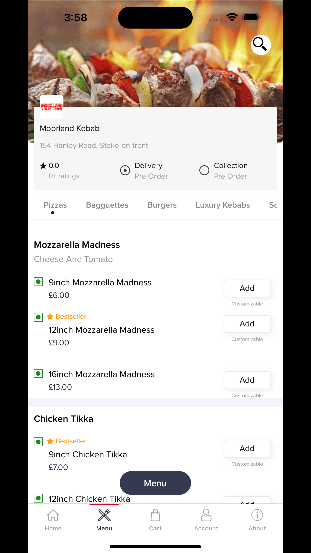Tap the green veg indicator for 9inch Mozzarella Madness
311x553 pixels.
coord(38,282)
